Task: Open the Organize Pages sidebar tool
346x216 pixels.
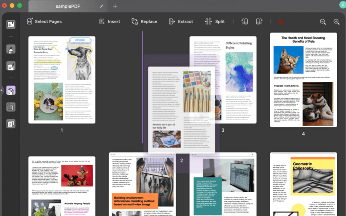Action: click(x=11, y=91)
